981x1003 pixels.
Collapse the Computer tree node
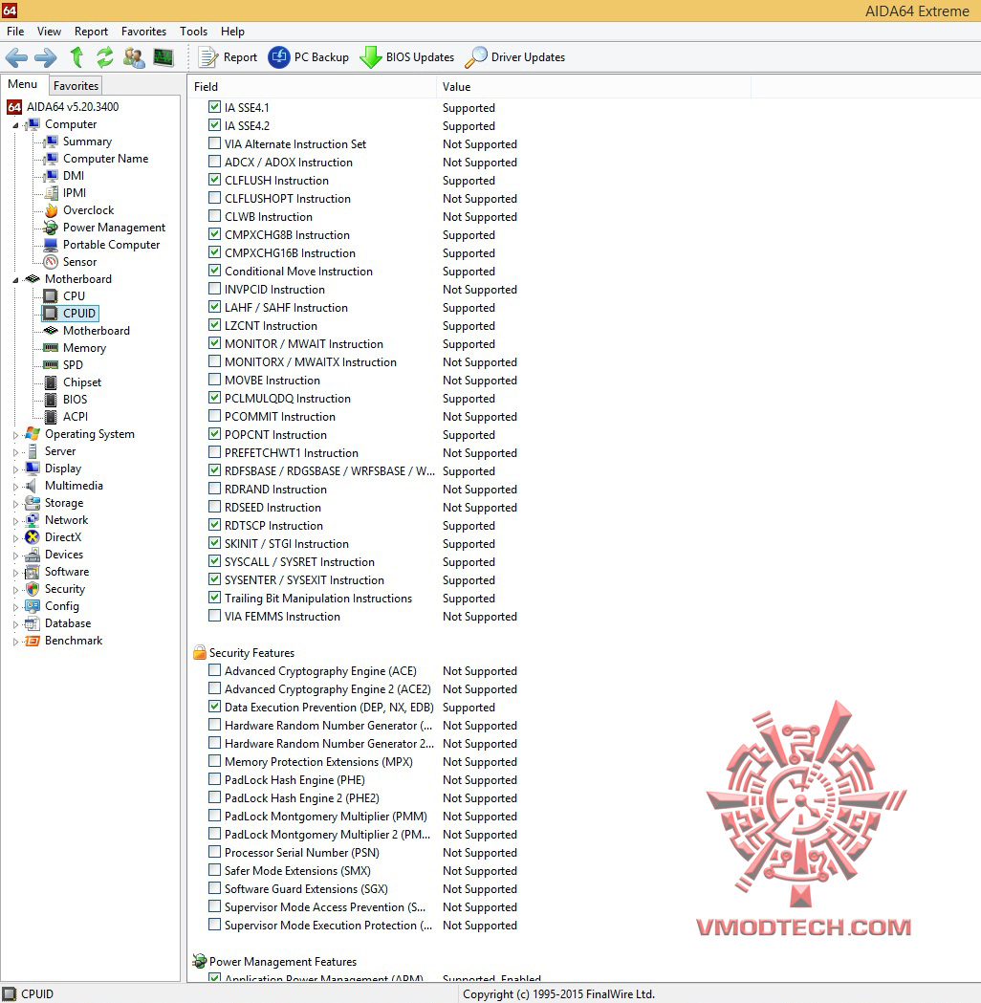pos(15,124)
